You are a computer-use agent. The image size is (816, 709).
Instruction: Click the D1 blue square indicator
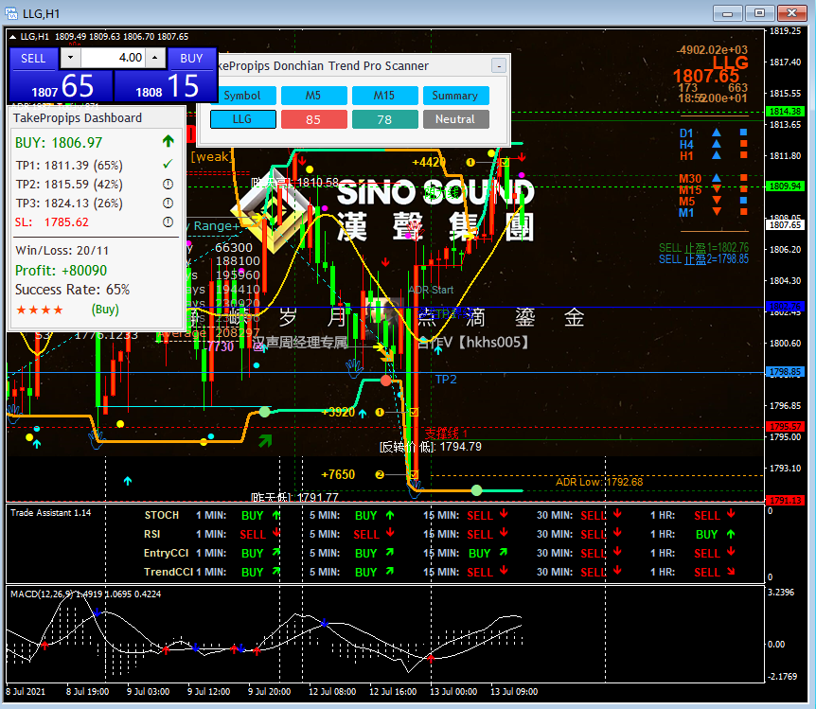point(744,133)
